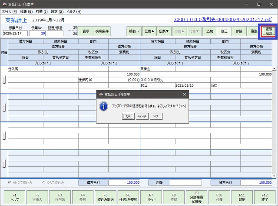Click the 伝票No. field showing 29

pos(37,33)
